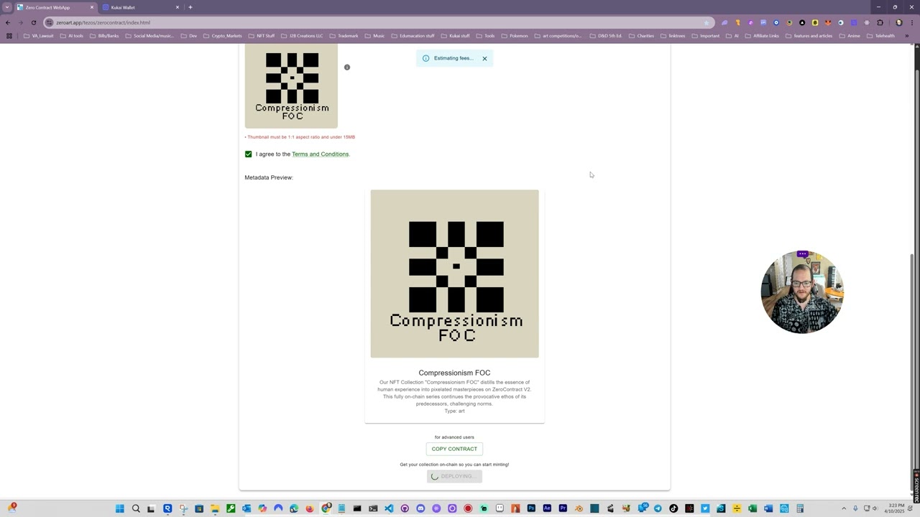Open the Music bookmark folder
Screen dimensions: 920x517
[x=374, y=36]
